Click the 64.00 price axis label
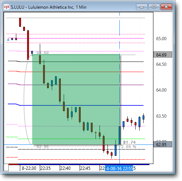This screenshot has width=182, height=181. 161,90
